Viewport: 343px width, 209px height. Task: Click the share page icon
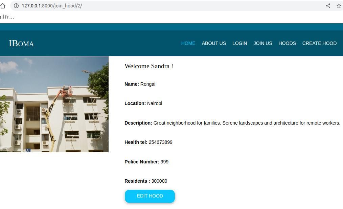pos(328,6)
